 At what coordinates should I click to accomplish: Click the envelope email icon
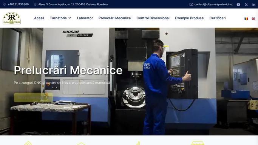pos(191,4)
